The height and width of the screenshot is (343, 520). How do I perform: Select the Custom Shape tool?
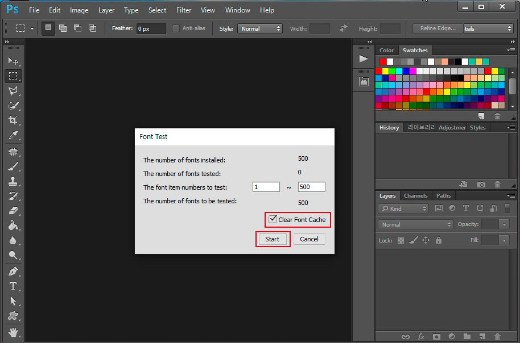13,316
